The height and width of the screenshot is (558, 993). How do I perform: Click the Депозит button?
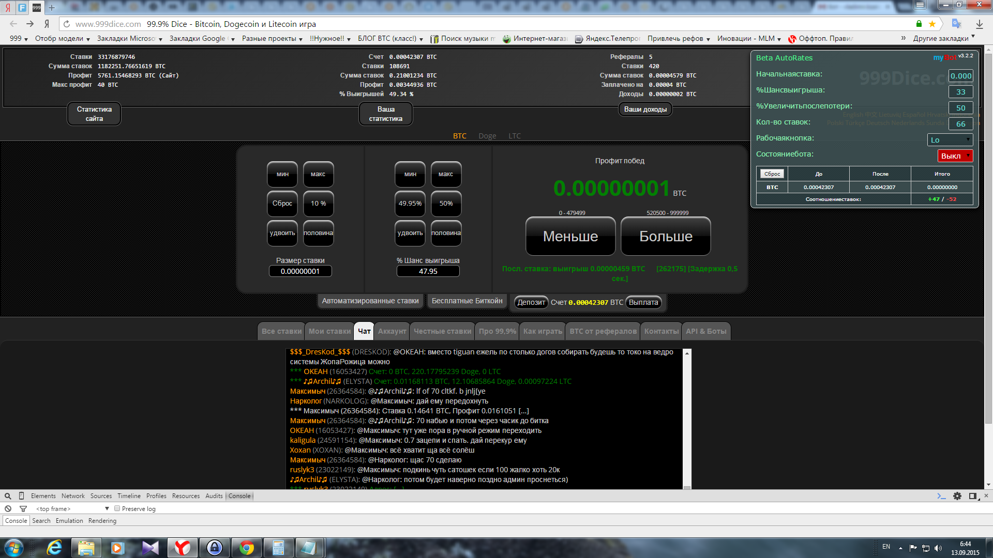[x=531, y=302]
